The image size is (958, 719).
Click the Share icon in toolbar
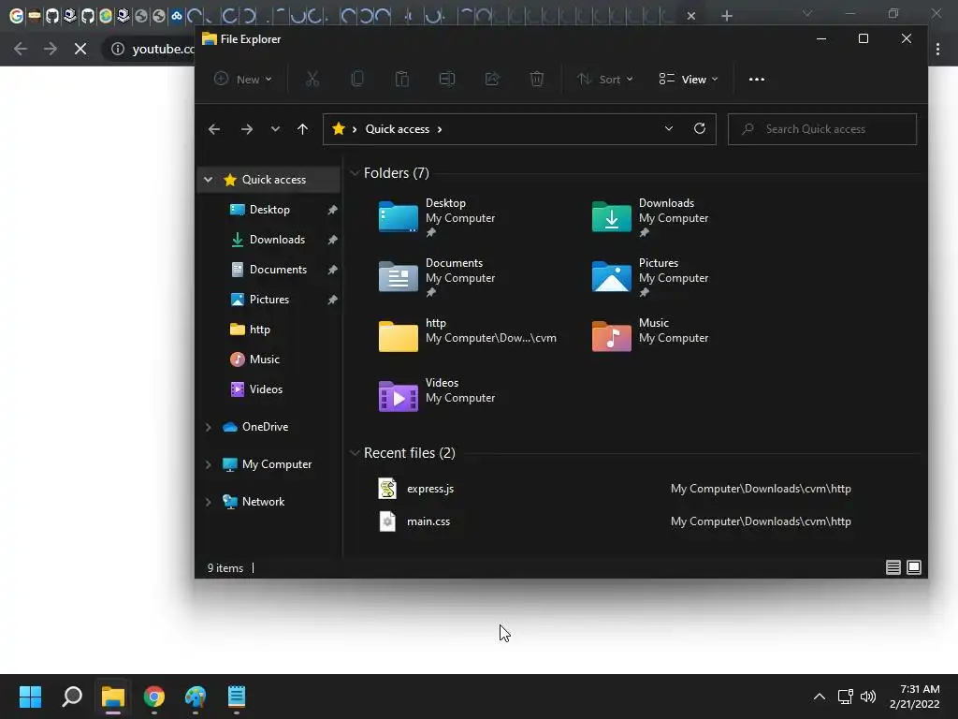pos(492,79)
